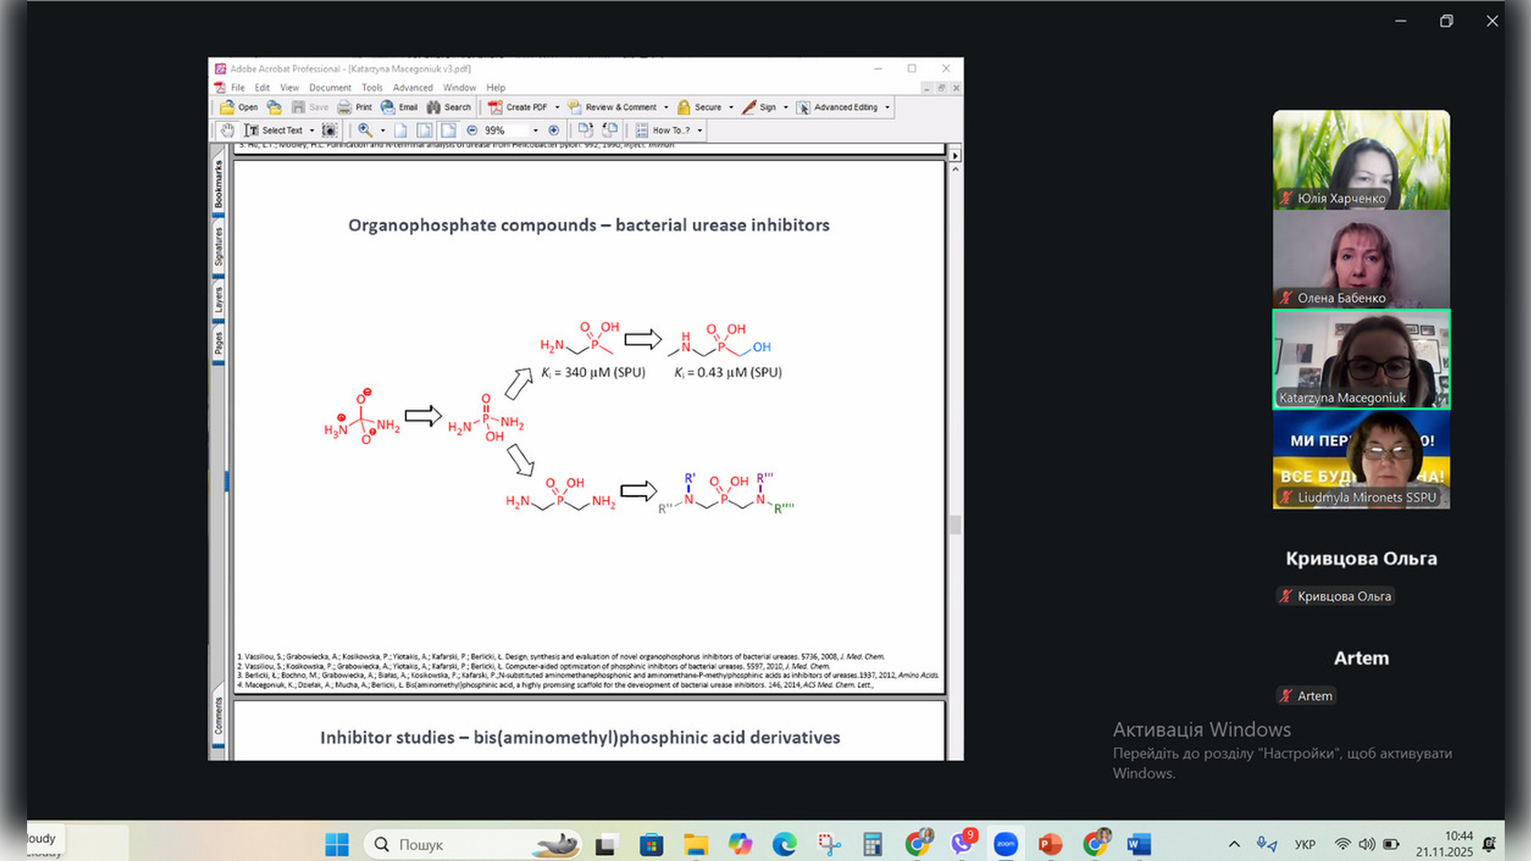
Task: Click the zoom out minus button
Action: coord(472,130)
